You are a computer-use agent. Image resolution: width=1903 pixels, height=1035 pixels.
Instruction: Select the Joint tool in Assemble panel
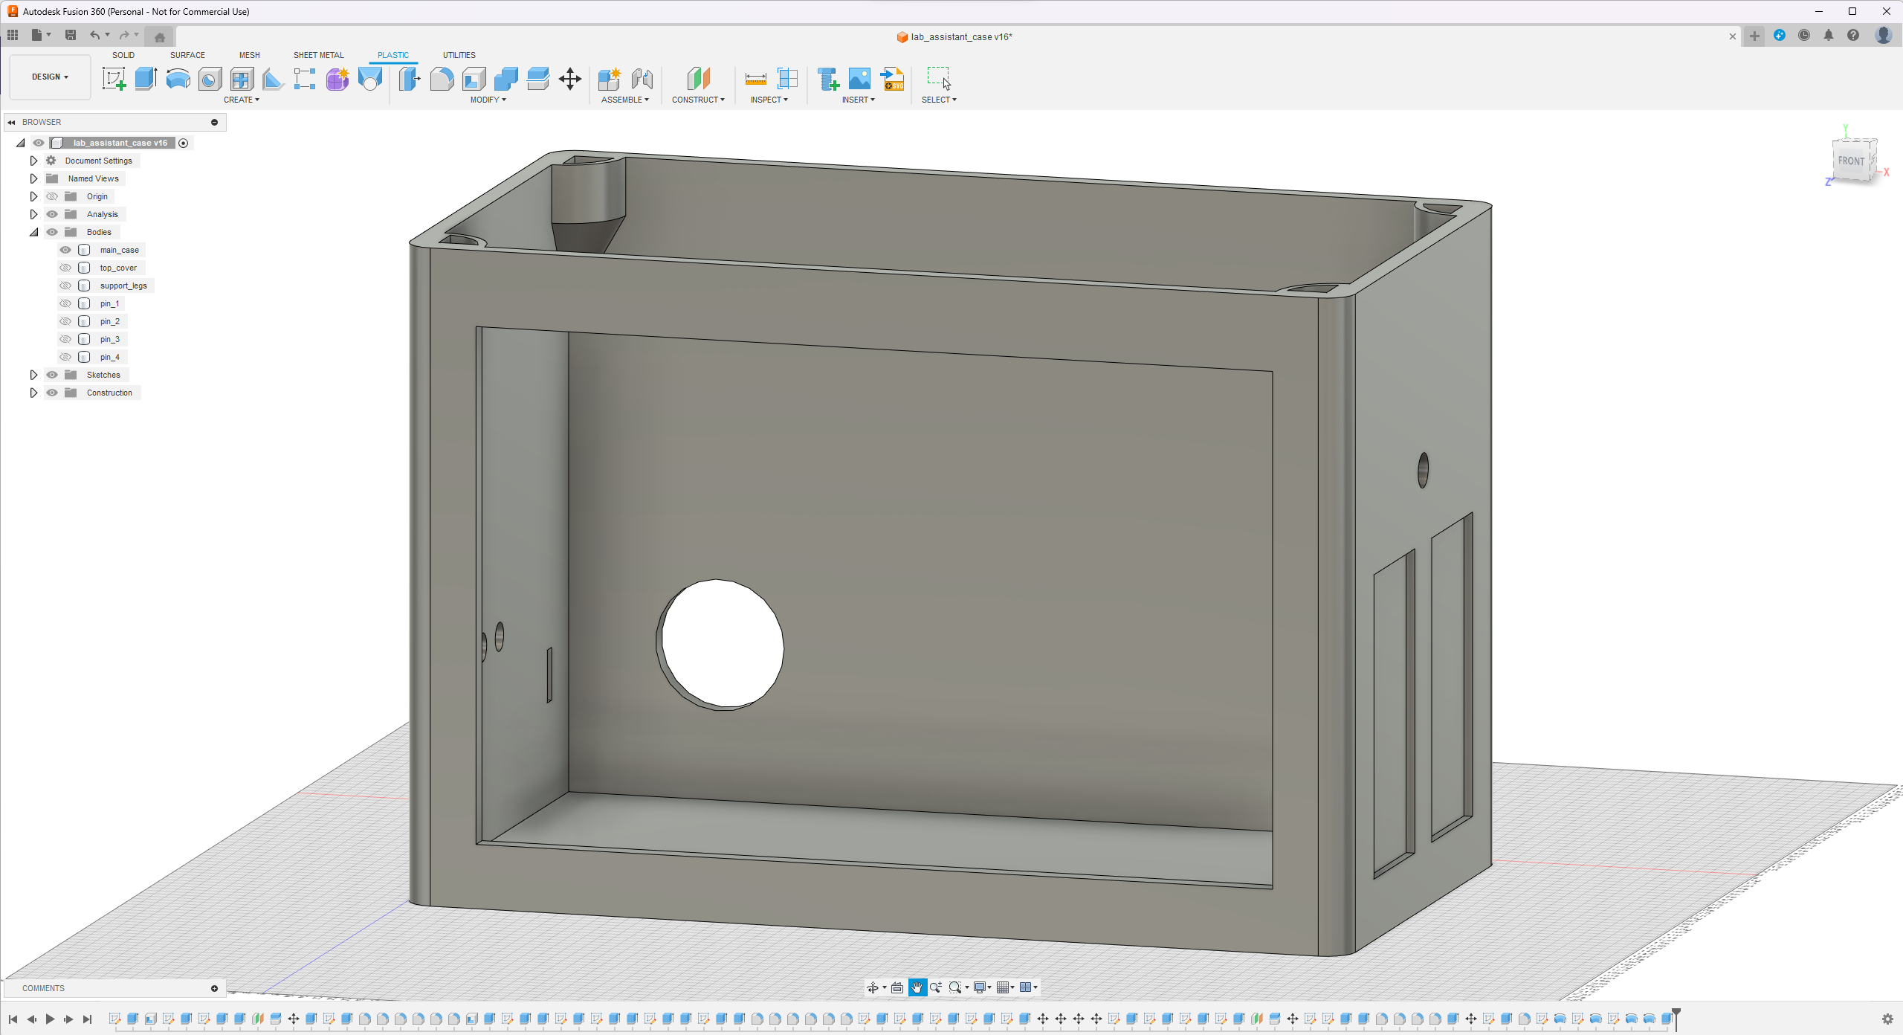pyautogui.click(x=642, y=79)
